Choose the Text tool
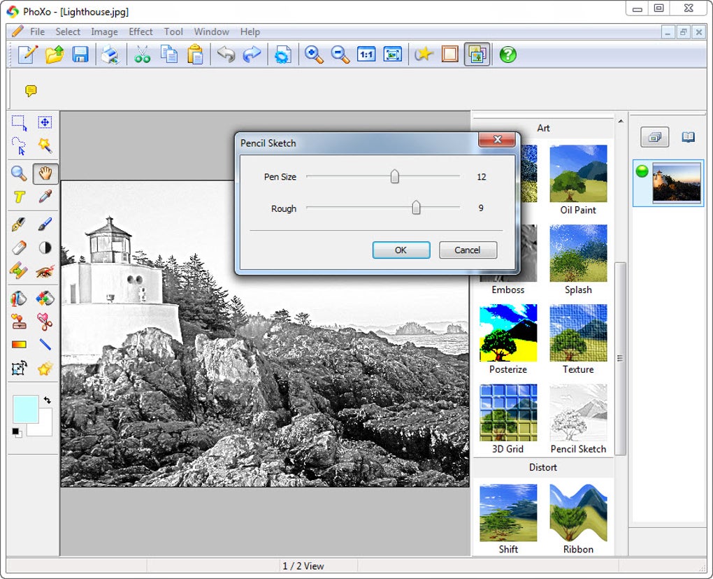Screen dimensions: 713x579 point(19,197)
